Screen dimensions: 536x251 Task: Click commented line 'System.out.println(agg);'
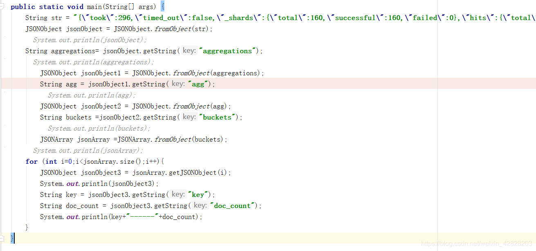92,95
